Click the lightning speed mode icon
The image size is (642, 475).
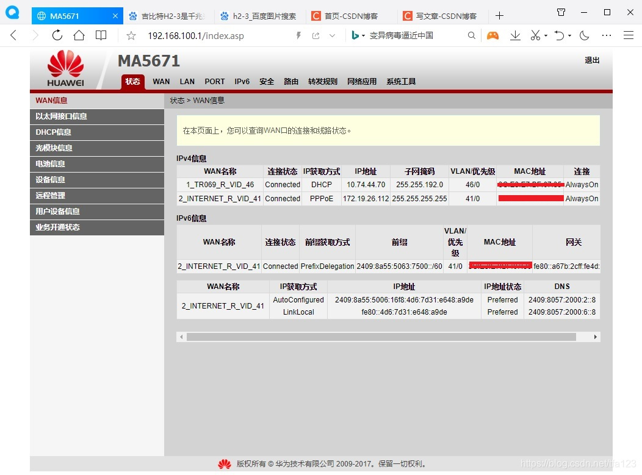click(298, 35)
